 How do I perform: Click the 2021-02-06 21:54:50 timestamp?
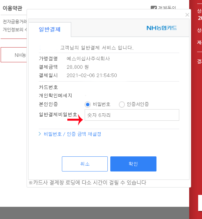(x=92, y=75)
